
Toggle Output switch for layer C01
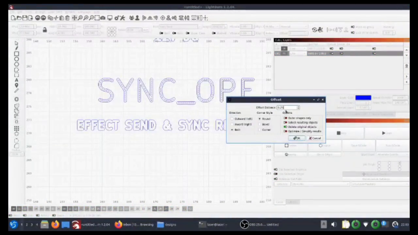tap(331, 53)
